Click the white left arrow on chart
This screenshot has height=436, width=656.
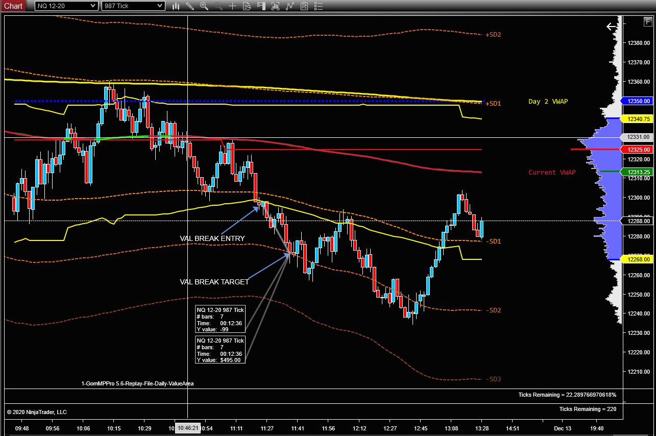click(611, 27)
